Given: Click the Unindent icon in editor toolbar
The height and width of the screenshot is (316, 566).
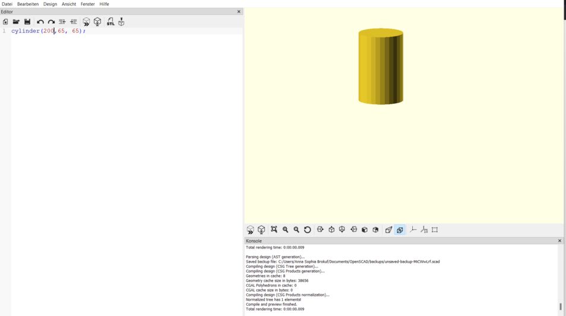Looking at the screenshot, I should click(62, 22).
